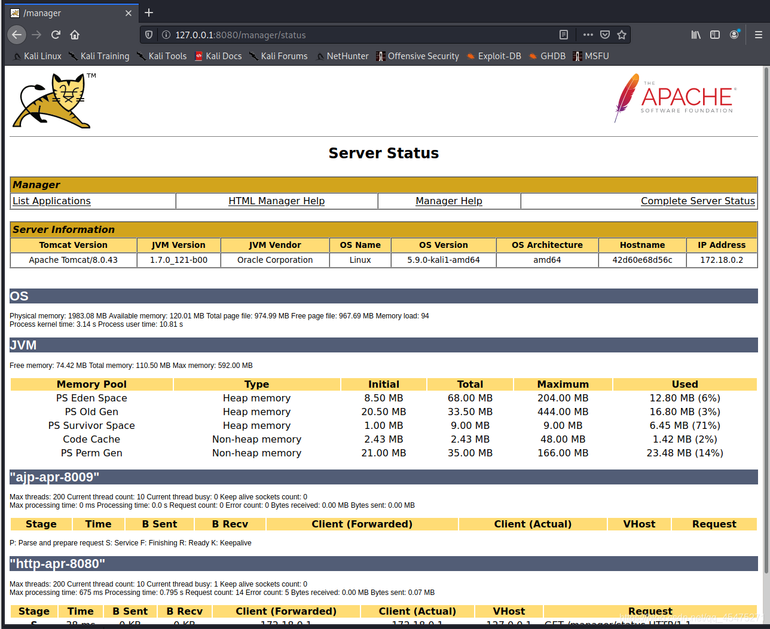The image size is (770, 629).
Task: Open the Kali Training bookmark
Action: 99,56
